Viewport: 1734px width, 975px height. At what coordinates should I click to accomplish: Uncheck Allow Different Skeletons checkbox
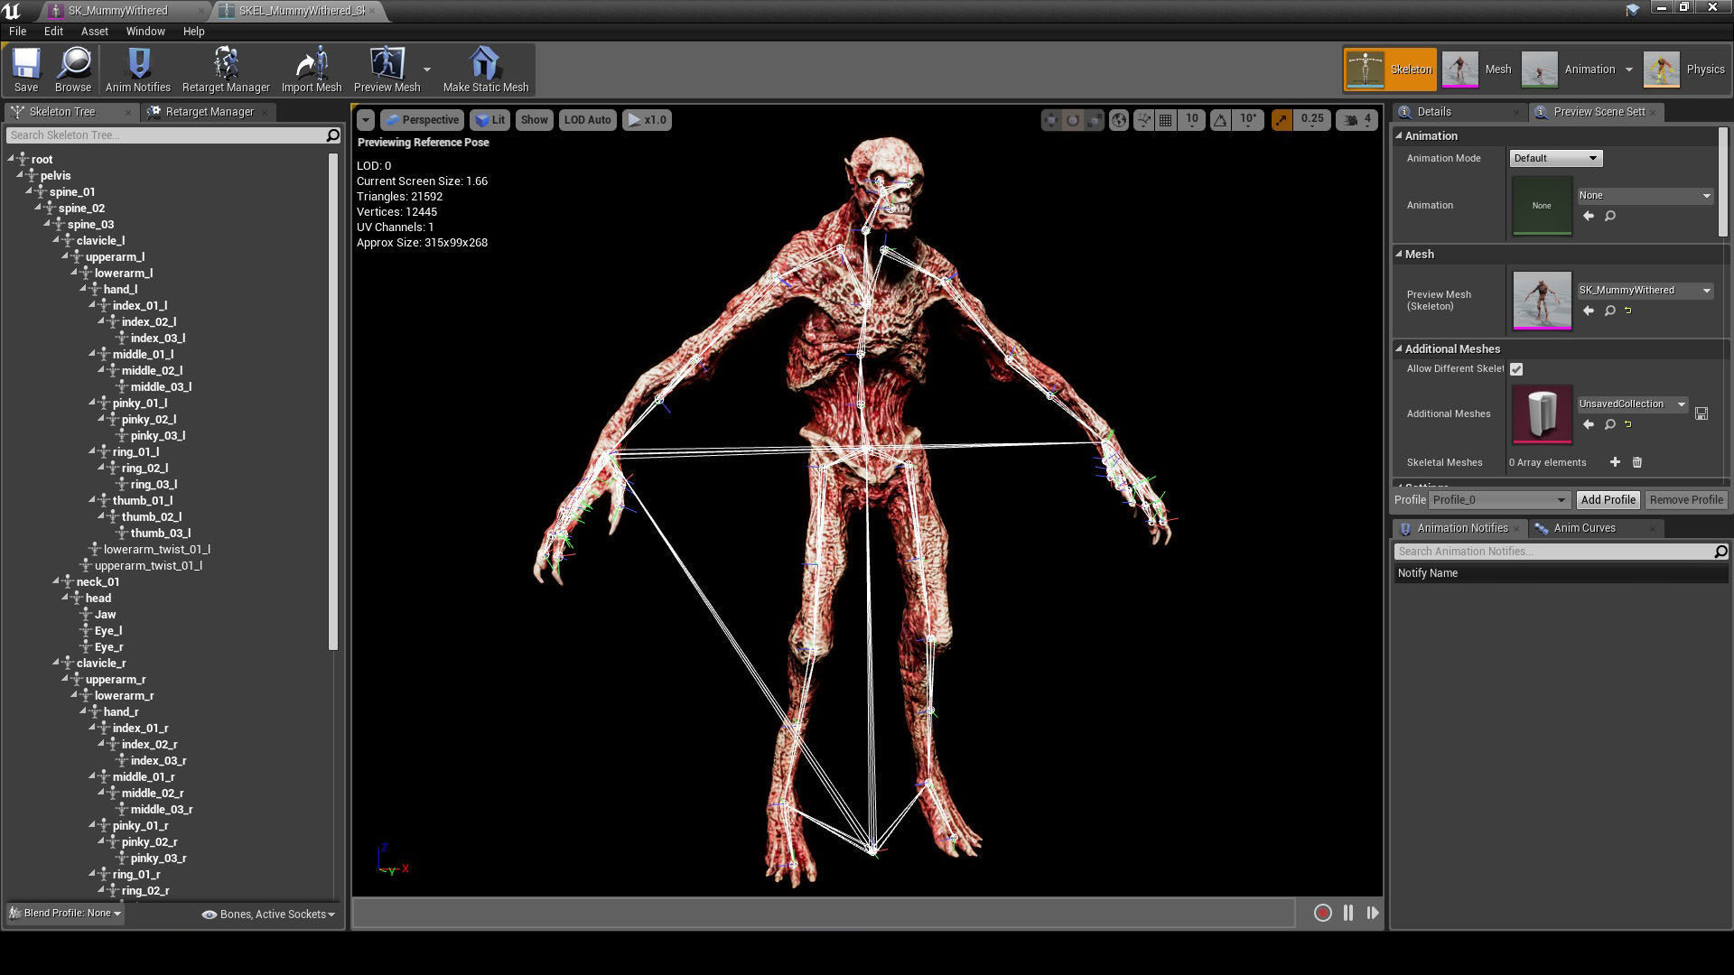point(1516,369)
